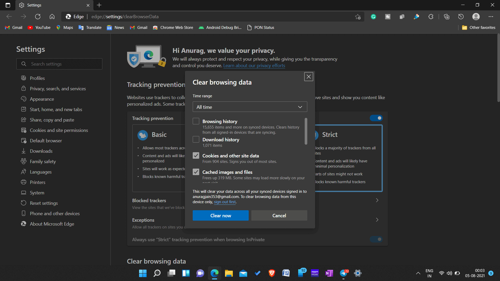Screen dimensions: 500x281
Task: Click the File Explorer icon in taskbar
Action: 229,273
